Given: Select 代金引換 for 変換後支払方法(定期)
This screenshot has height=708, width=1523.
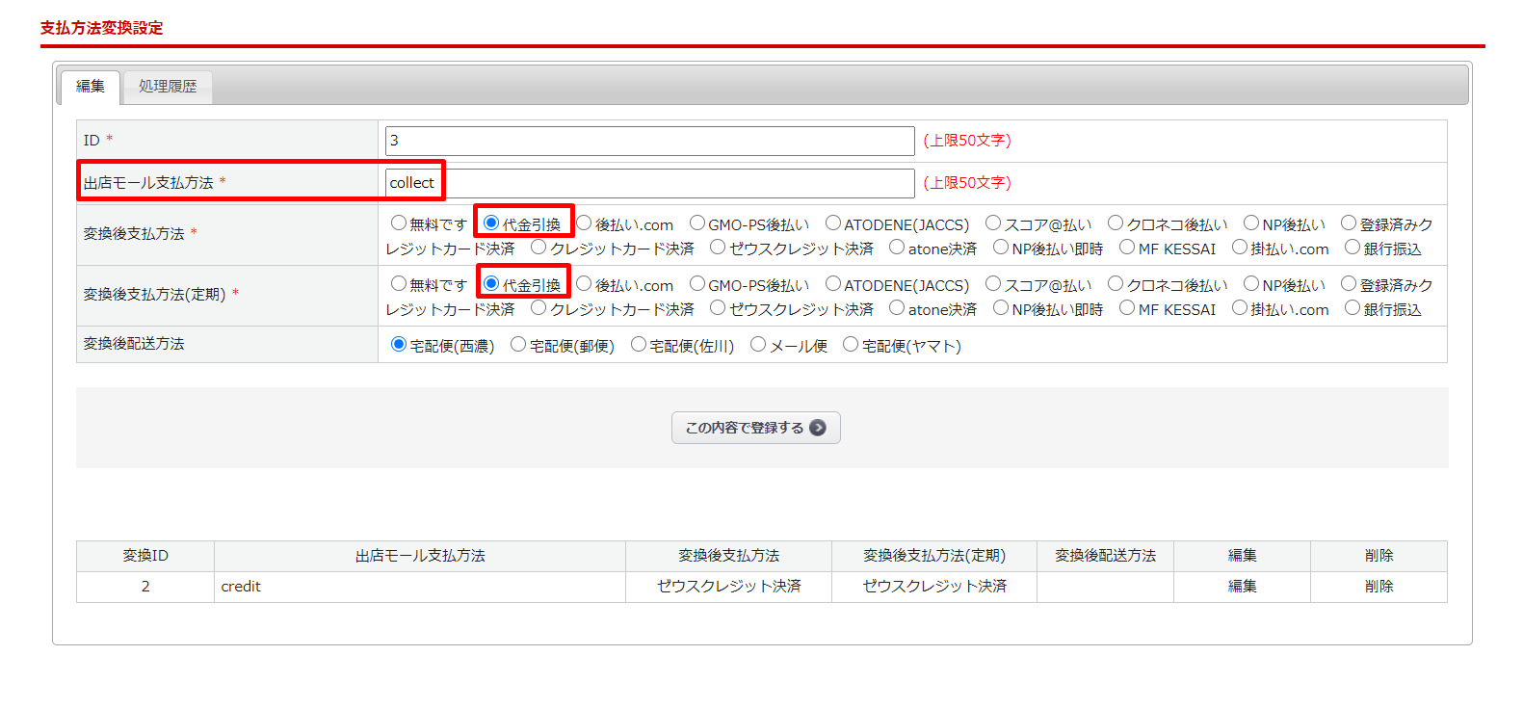Looking at the screenshot, I should 491,284.
